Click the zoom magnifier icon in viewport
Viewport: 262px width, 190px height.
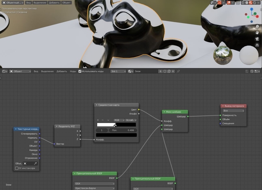click(257, 27)
